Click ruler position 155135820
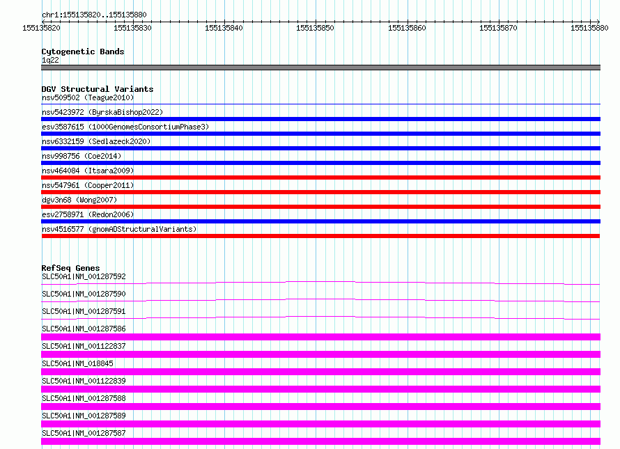Image resolution: width=620 pixels, height=449 pixels. tap(41, 28)
